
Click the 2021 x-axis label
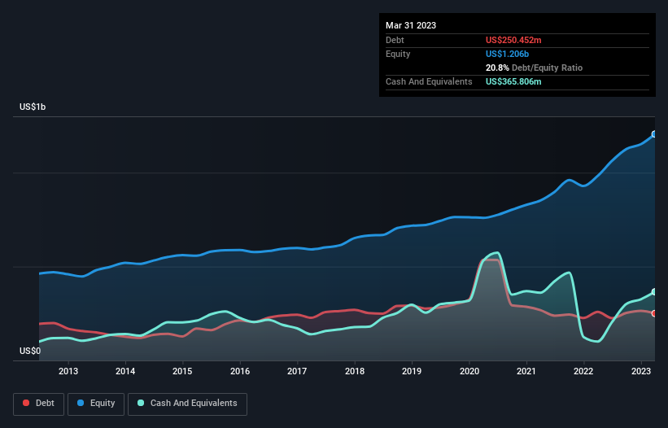pyautogui.click(x=526, y=371)
